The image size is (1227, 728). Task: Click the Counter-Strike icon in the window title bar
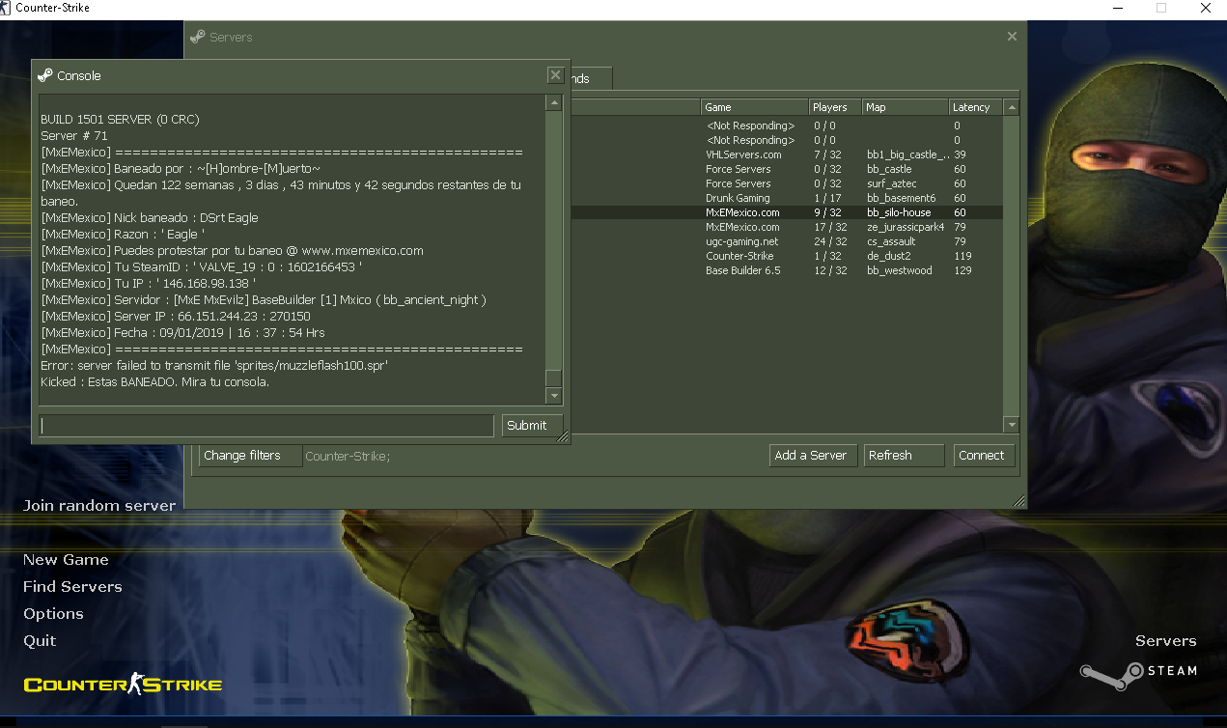coord(6,8)
